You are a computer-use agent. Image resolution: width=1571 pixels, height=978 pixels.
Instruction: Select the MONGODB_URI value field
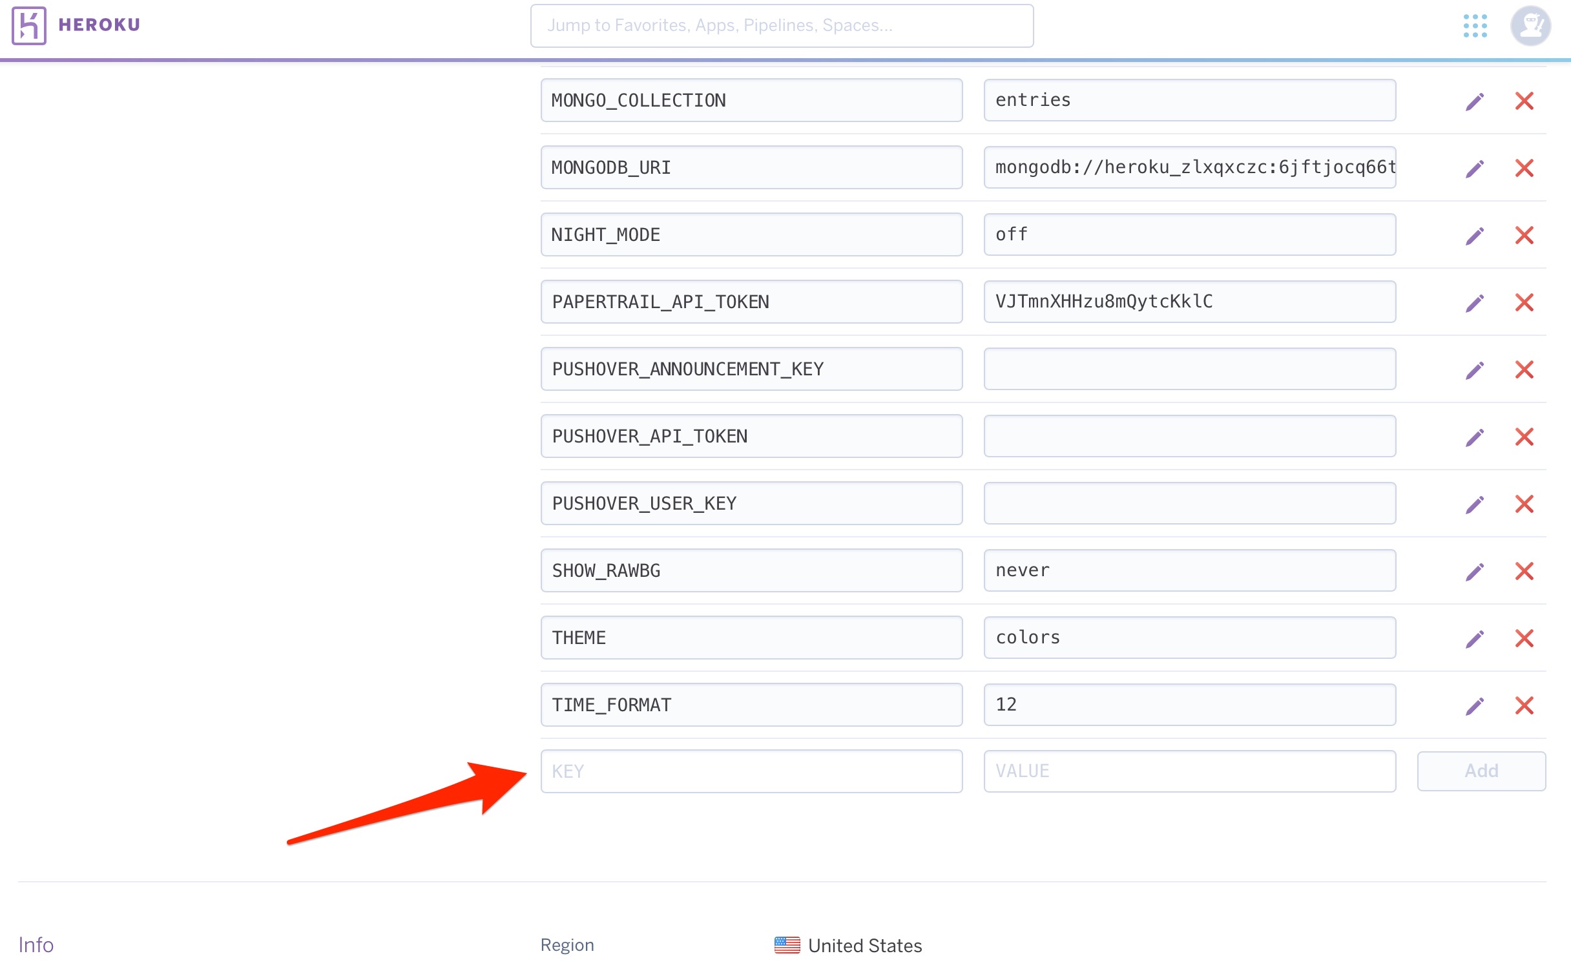click(x=1189, y=167)
